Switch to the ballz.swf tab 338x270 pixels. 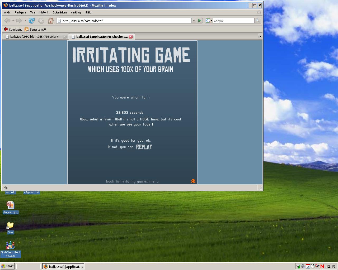[102, 37]
